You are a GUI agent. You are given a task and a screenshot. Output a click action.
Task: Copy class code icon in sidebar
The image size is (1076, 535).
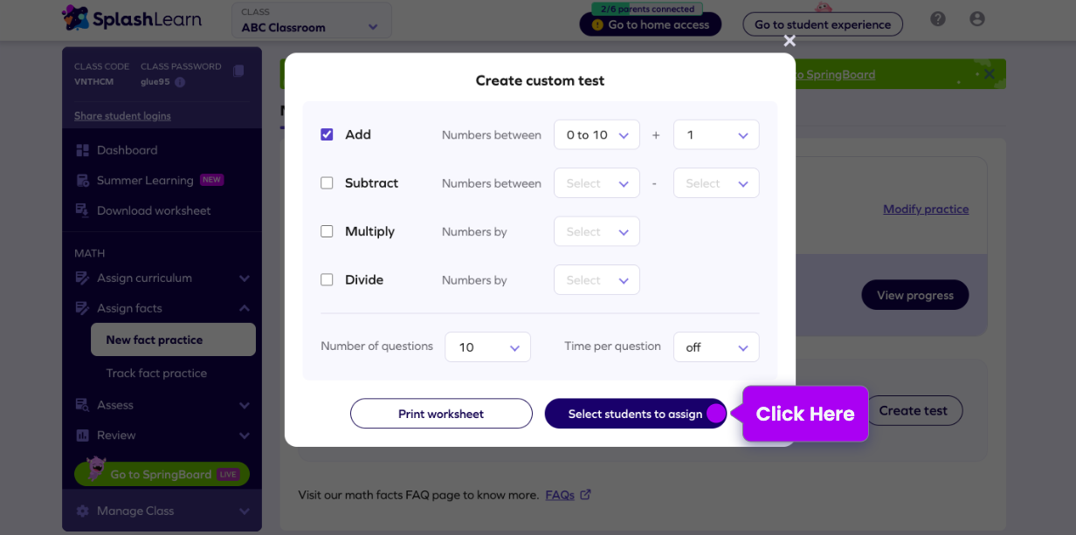238,72
